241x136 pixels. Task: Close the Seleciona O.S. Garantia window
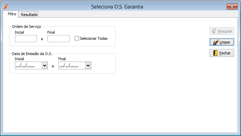point(232,6)
